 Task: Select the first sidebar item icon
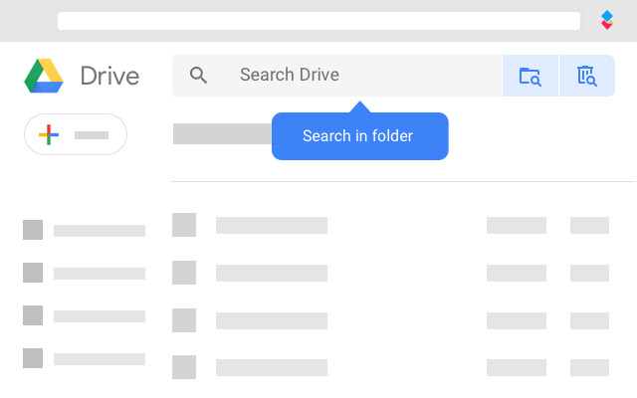pos(33,230)
